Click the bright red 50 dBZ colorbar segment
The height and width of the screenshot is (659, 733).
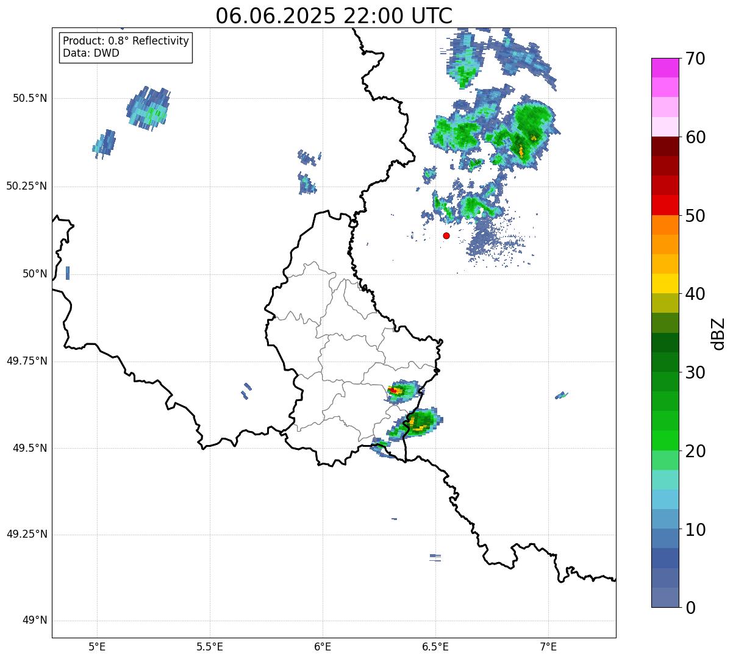pos(665,205)
